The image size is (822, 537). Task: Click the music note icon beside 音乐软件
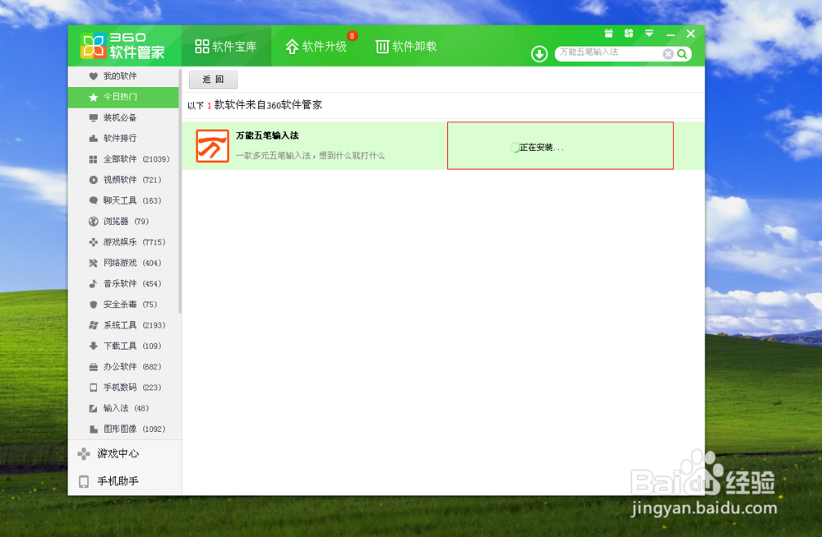93,284
